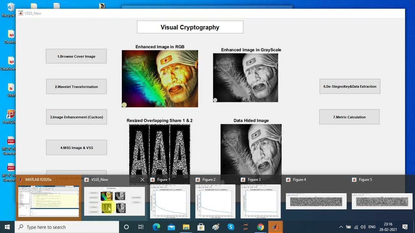Select the Enhanced Image in RGB picture
This screenshot has width=415, height=233.
coord(160,79)
